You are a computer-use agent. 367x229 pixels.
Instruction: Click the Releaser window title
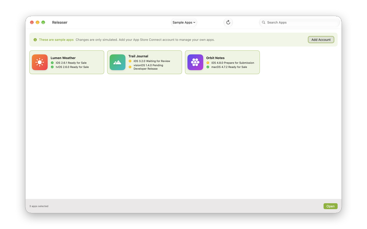point(60,22)
